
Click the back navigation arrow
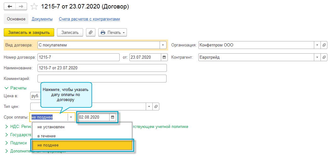pyautogui.click(x=9, y=6)
